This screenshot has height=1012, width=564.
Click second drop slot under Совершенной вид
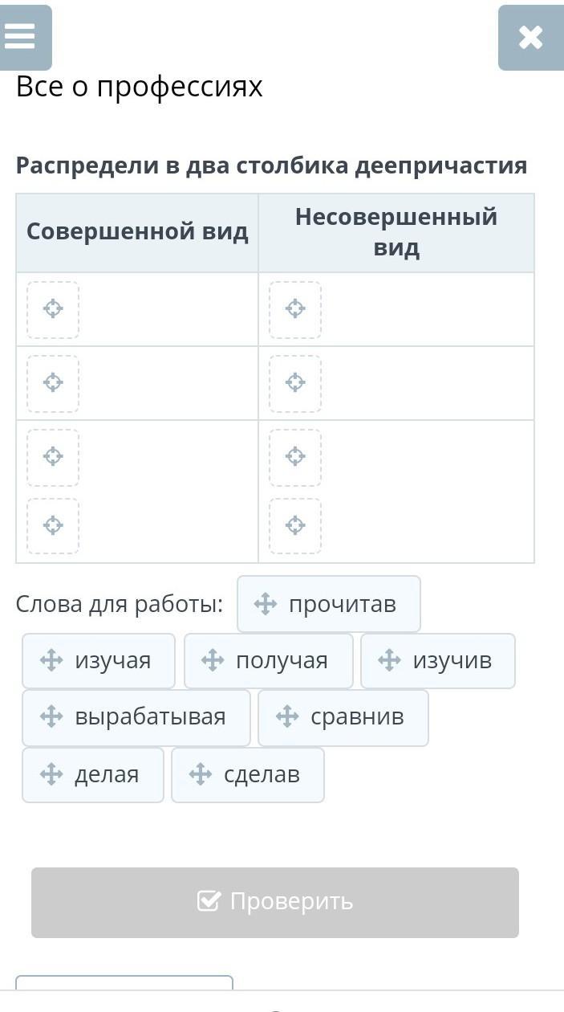pos(53,382)
